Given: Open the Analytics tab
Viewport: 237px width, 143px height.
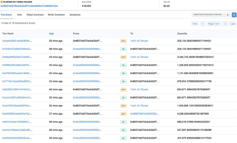Looking at the screenshot, I should click(75, 15).
